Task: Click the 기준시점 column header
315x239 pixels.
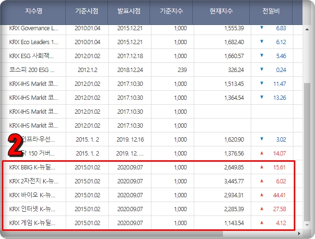Action: click(x=87, y=11)
